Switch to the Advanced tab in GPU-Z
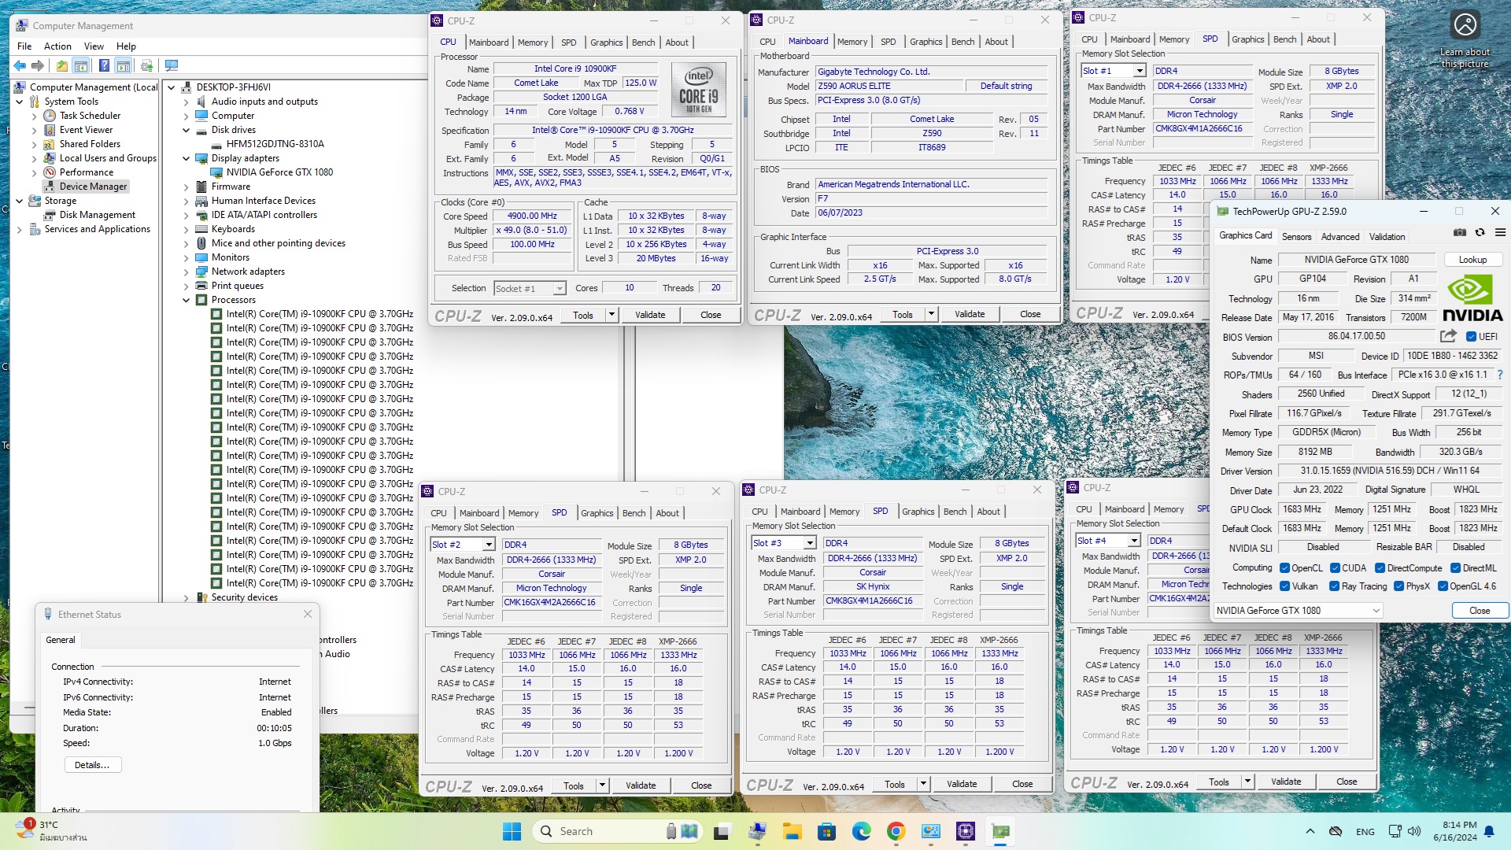Viewport: 1511px width, 850px height. click(1340, 237)
